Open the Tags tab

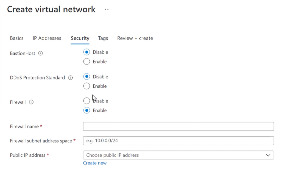coord(103,38)
